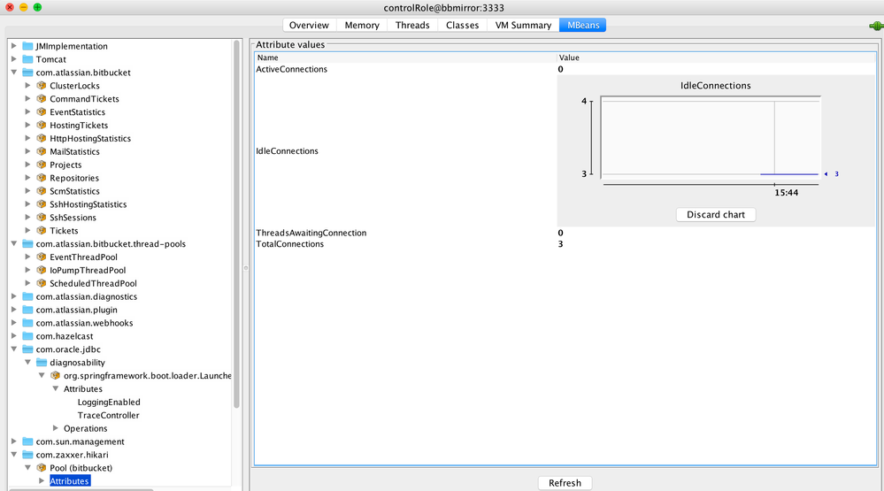Expand the SshSessions MBean node
The image size is (884, 491).
coord(27,217)
